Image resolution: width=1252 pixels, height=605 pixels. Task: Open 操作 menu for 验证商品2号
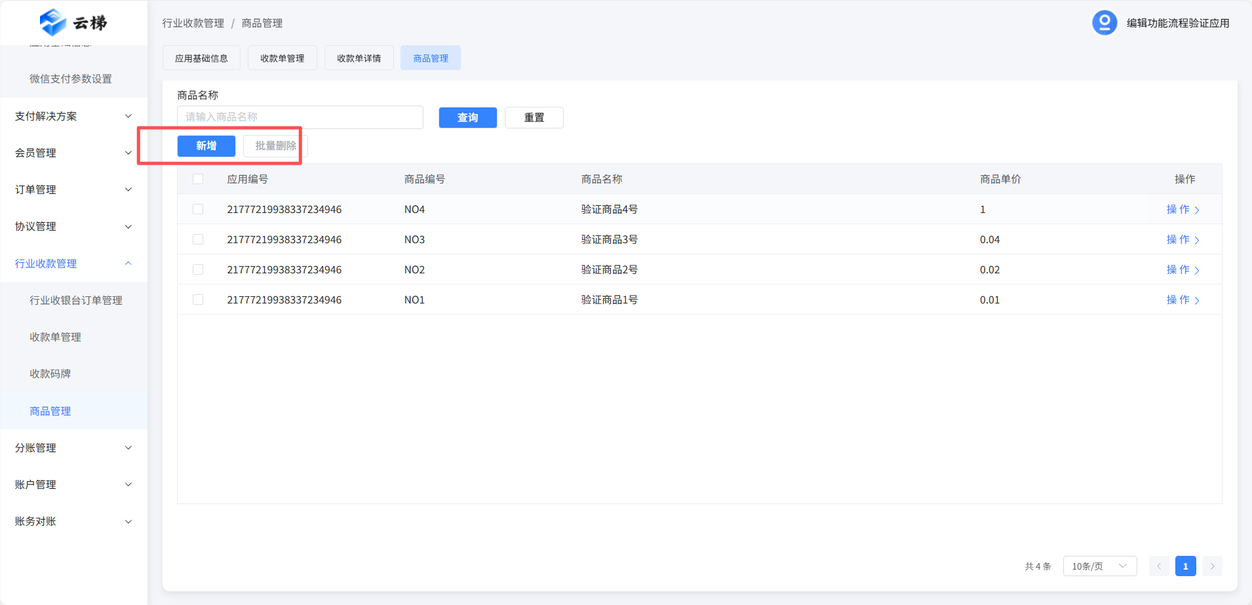1182,270
